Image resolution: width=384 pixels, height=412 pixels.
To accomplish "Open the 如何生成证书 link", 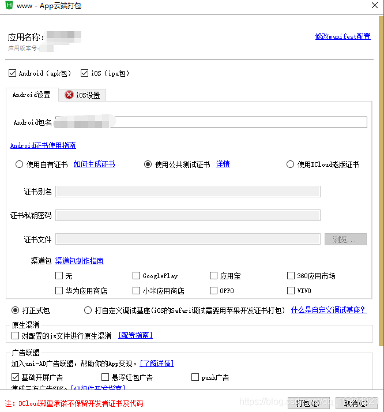I will click(x=94, y=164).
